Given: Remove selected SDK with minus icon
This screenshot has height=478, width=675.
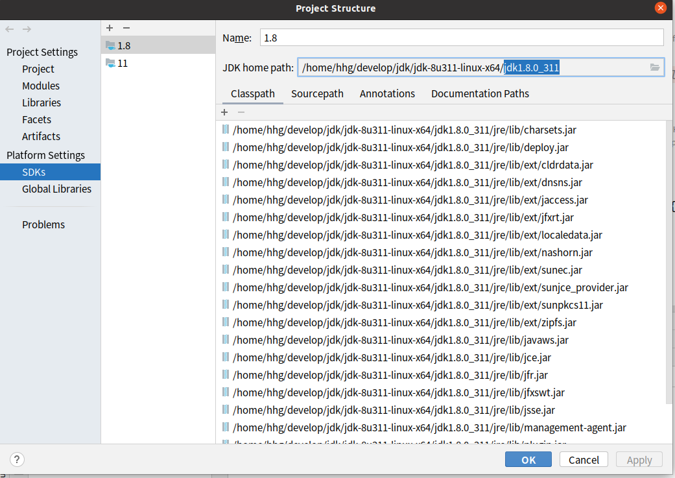Looking at the screenshot, I should 126,28.
